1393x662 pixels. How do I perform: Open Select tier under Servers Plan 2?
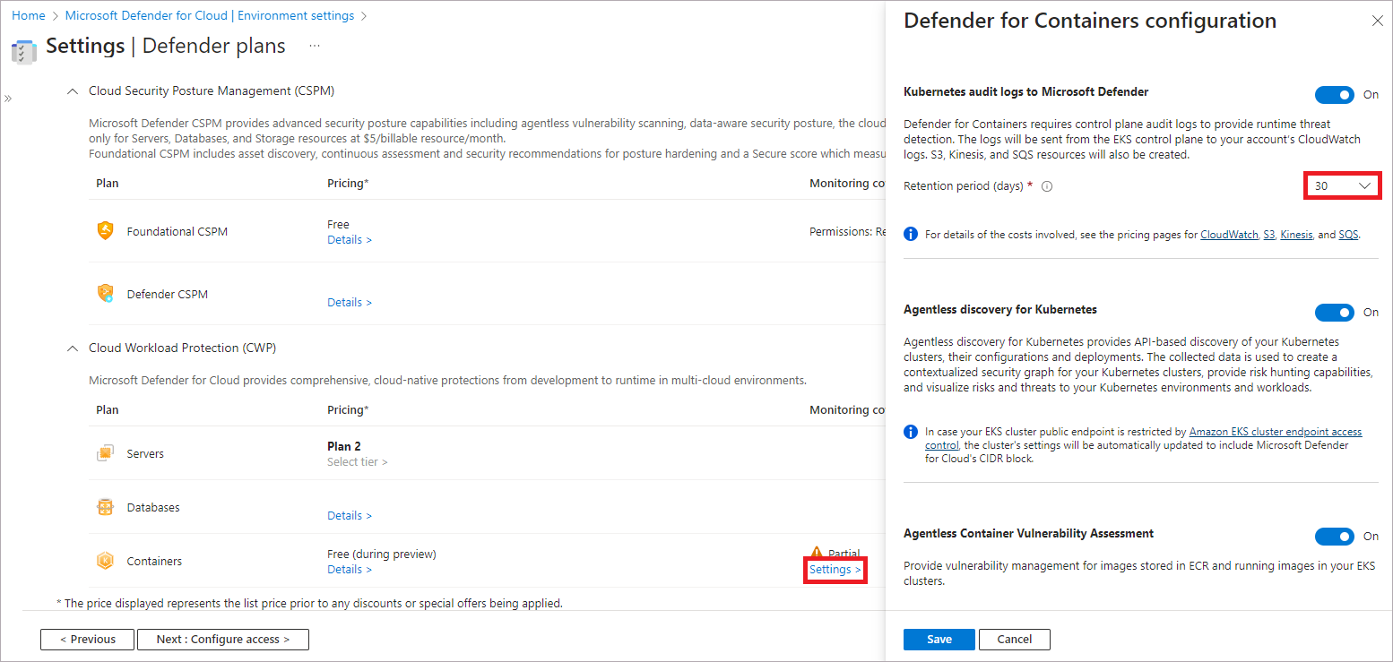point(358,462)
